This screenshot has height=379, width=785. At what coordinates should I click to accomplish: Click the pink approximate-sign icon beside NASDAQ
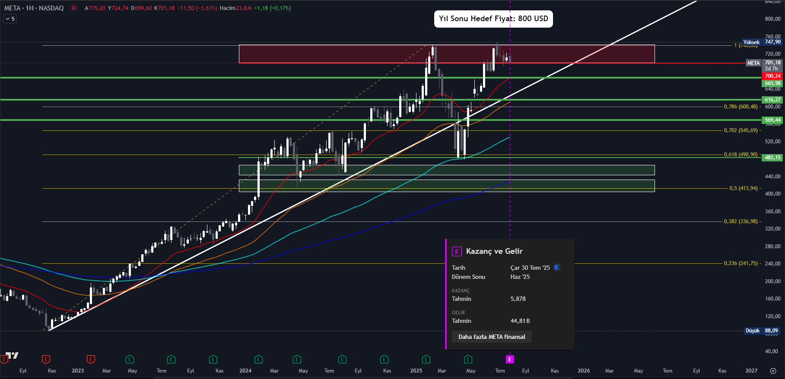74,8
